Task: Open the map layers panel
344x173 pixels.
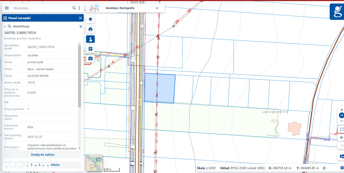Action: pos(90,19)
